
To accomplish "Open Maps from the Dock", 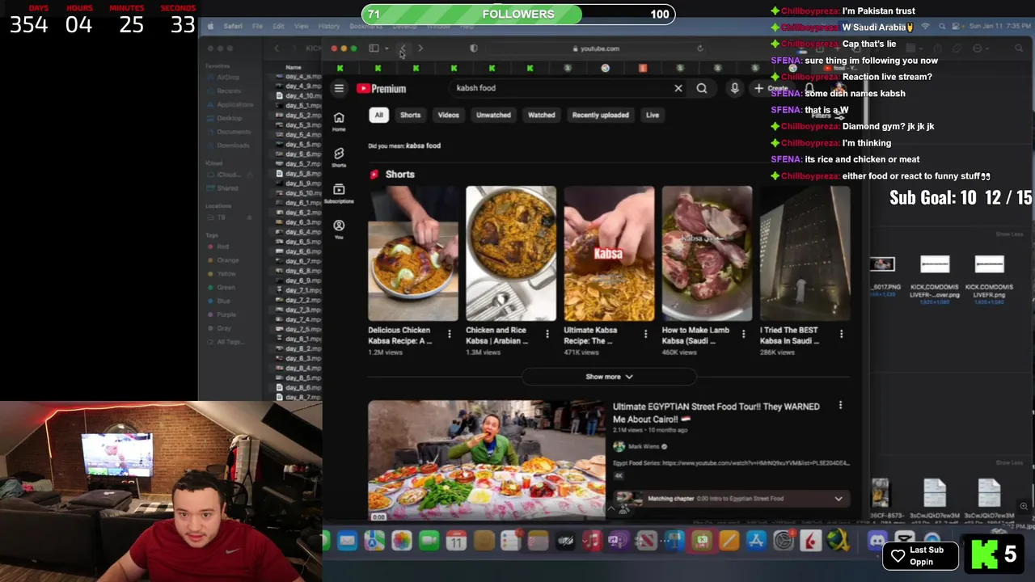I will pos(374,540).
